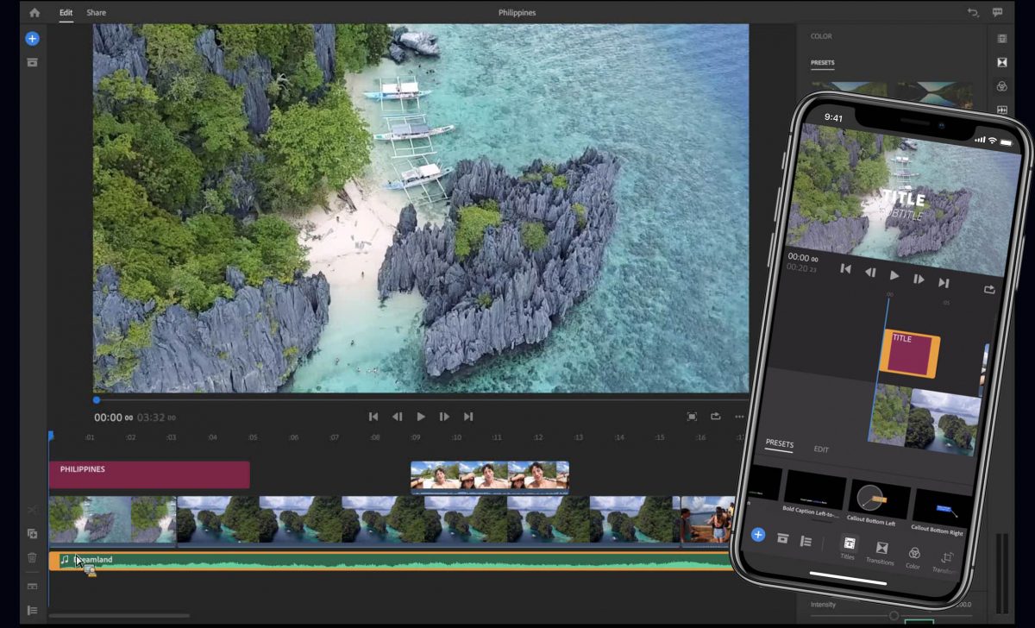Viewport: 1035px width, 628px height.
Task: Click the duplicate clip icon in left sidebar
Action: [x=32, y=534]
